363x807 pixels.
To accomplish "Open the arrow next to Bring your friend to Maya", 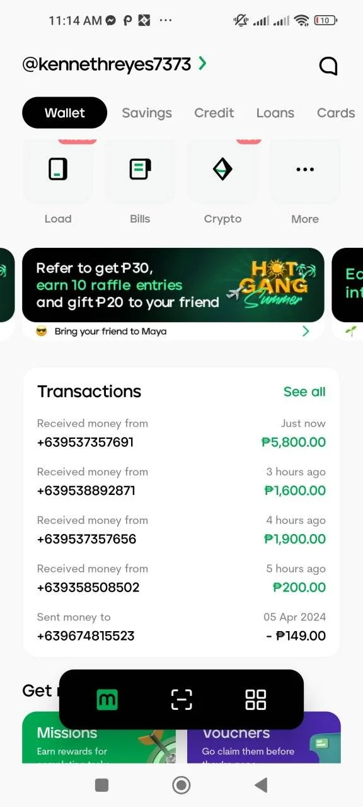I will (306, 331).
